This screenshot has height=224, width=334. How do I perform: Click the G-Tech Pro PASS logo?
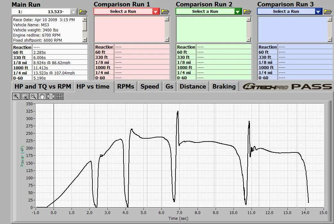tap(287, 87)
